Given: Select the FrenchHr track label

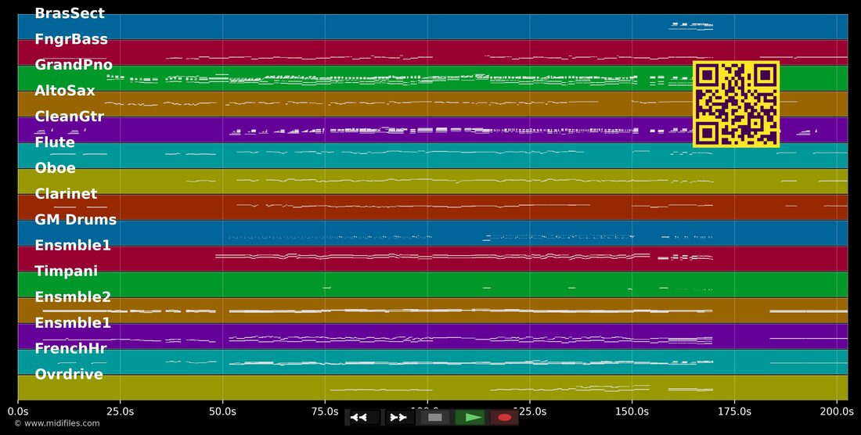Looking at the screenshot, I should (x=70, y=348).
